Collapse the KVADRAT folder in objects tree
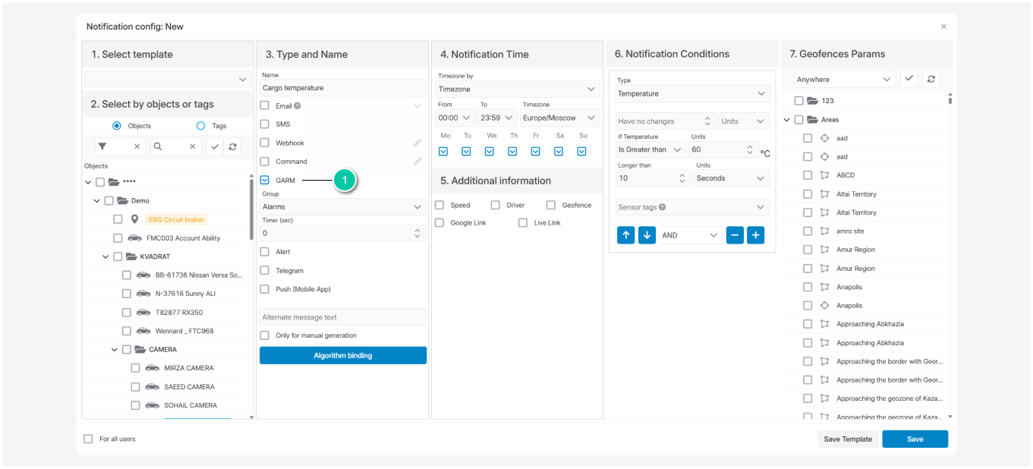Image resolution: width=1033 pixels, height=469 pixels. pos(106,257)
